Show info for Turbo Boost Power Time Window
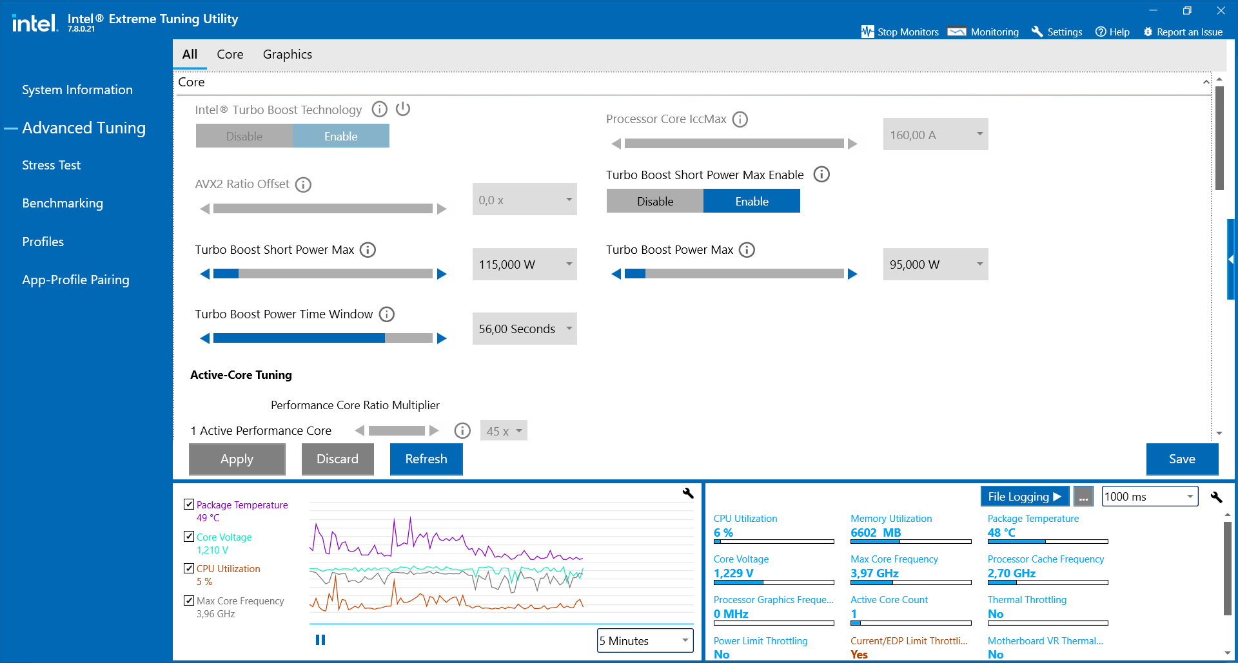Image resolution: width=1238 pixels, height=663 pixels. point(387,314)
